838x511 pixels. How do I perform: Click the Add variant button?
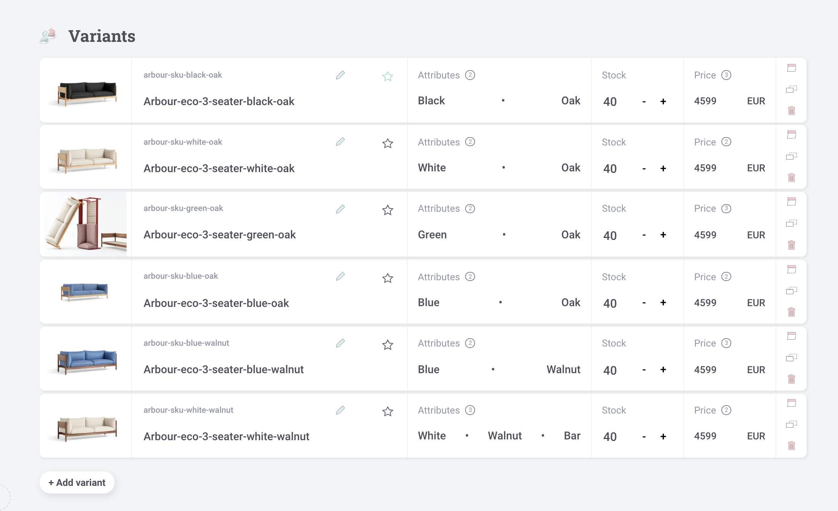77,482
